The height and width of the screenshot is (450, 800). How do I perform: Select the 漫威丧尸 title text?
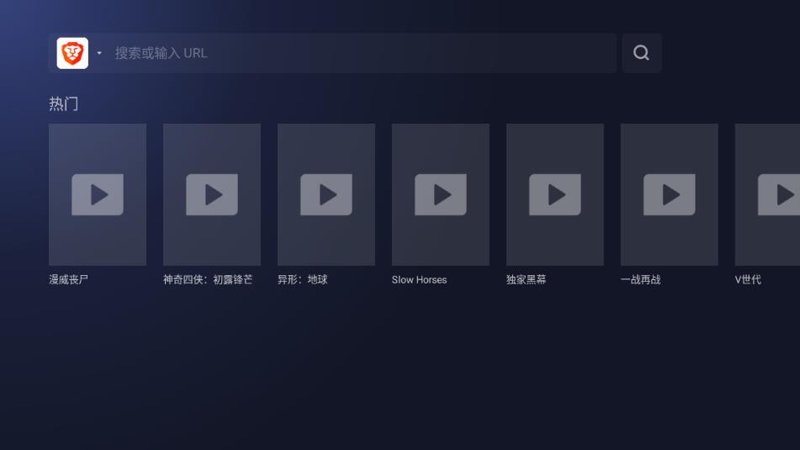click(68, 279)
